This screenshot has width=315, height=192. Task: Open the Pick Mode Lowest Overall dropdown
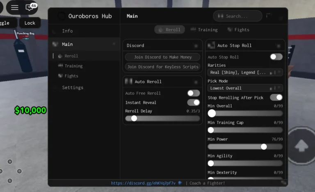click(x=245, y=88)
